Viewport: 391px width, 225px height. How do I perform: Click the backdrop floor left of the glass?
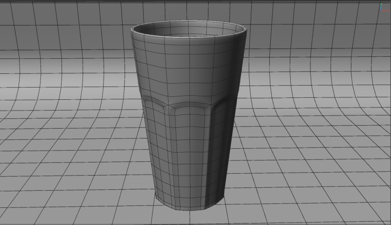[x=73, y=161]
